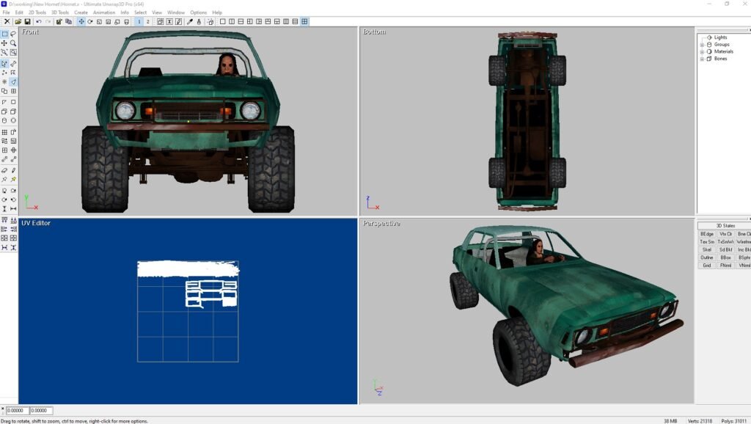Click the Open file folder icon

18,22
